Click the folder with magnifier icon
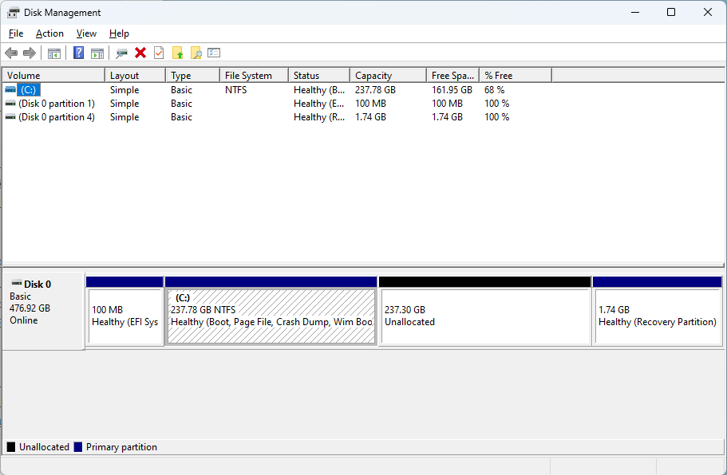The width and height of the screenshot is (727, 475). click(196, 53)
